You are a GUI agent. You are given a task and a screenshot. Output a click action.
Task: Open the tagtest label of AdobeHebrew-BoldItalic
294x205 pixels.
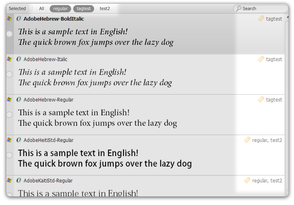point(274,19)
